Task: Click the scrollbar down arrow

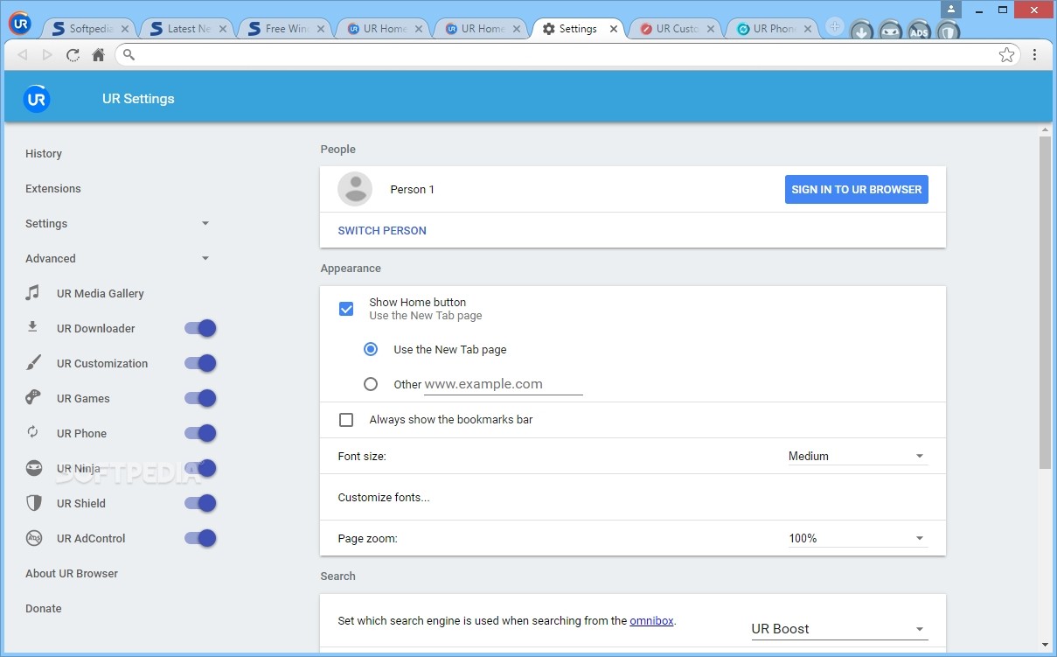Action: pyautogui.click(x=1045, y=645)
